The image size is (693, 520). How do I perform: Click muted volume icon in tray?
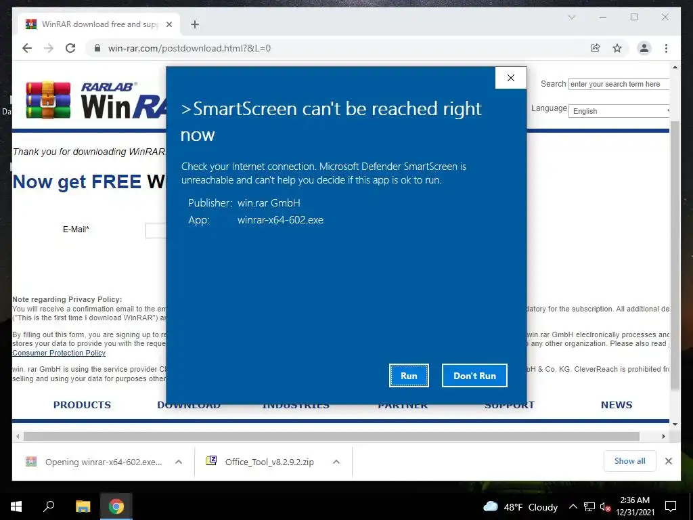pyautogui.click(x=605, y=506)
